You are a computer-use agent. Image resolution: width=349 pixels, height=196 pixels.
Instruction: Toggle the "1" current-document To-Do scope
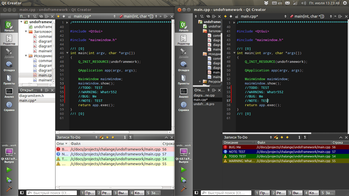coord(125,137)
